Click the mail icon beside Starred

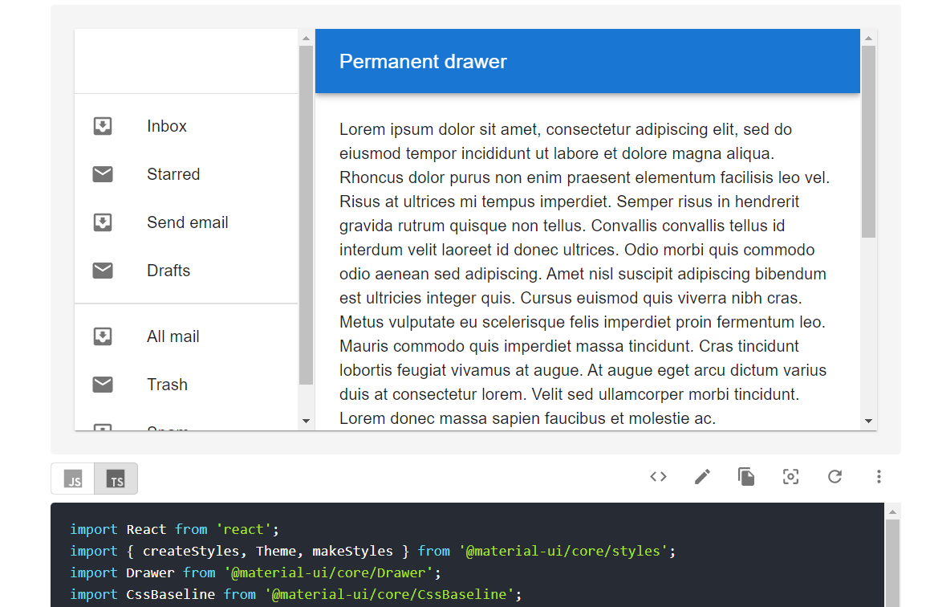pos(103,174)
